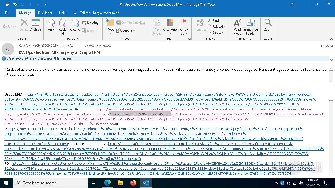The width and height of the screenshot is (335, 188).
Task: Save the message using the floppy icon
Action: pyautogui.click(x=8, y=4)
